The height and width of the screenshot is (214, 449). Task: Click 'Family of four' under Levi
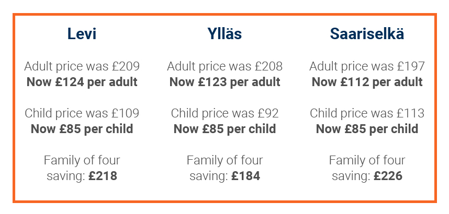(x=82, y=160)
